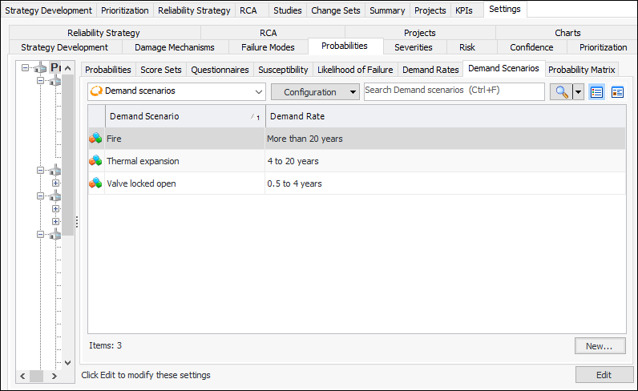Sort by the Demand Scenario column header

176,116
